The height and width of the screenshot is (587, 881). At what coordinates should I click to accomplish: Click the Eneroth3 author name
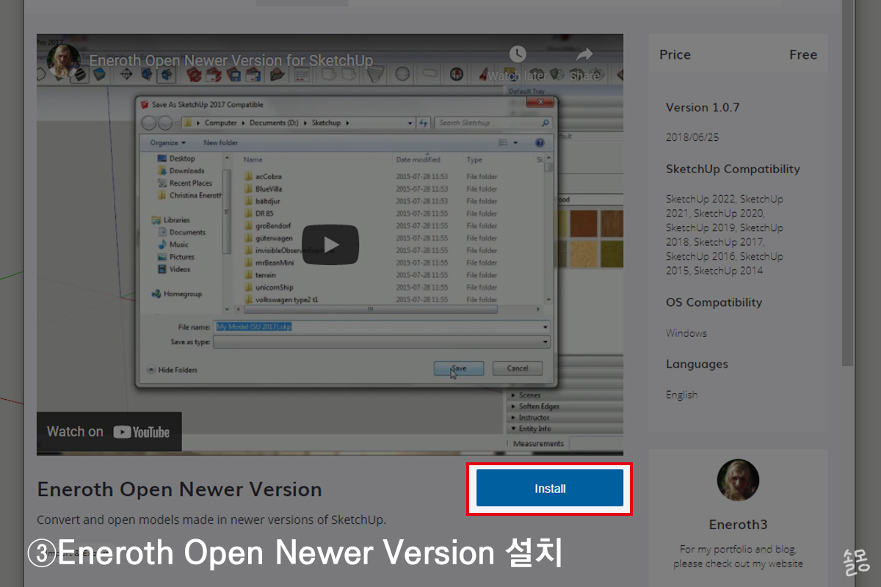738,525
